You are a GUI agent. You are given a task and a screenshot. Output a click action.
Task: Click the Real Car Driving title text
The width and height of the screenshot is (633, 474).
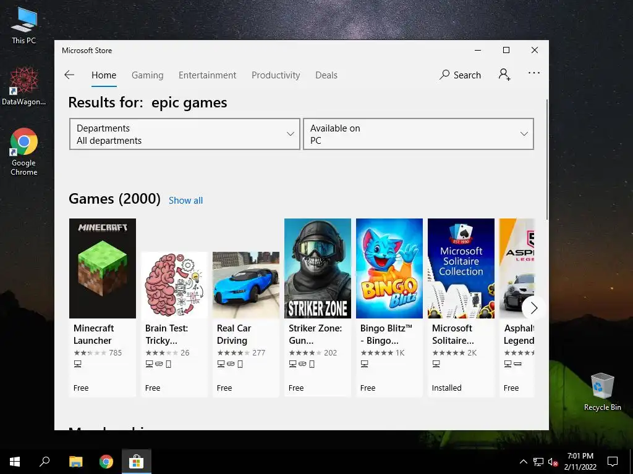click(234, 334)
